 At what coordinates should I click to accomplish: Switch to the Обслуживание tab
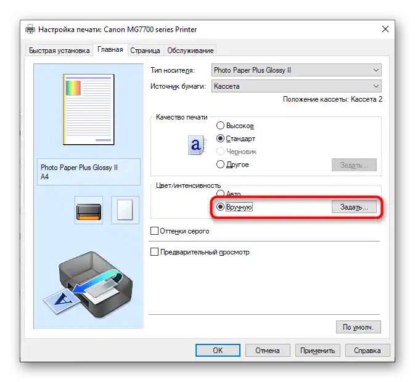191,51
